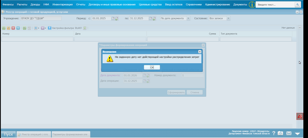Open calendar icon beside Дата операции
This screenshot has width=308, height=138.
(x=144, y=81)
